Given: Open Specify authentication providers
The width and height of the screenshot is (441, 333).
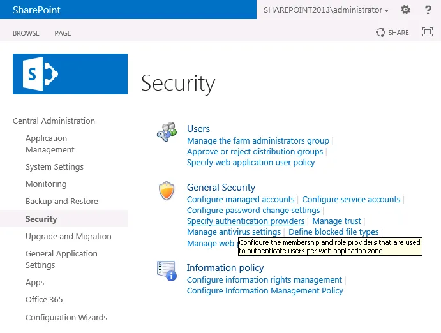Looking at the screenshot, I should tap(246, 221).
